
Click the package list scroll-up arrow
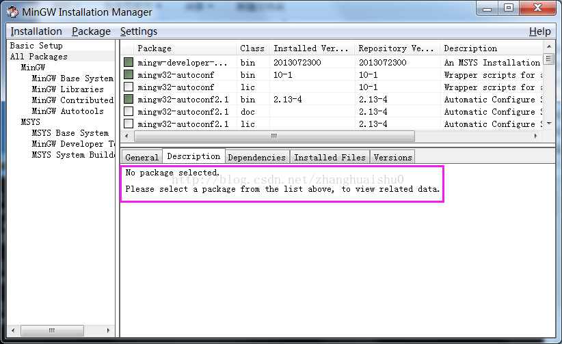pyautogui.click(x=549, y=46)
